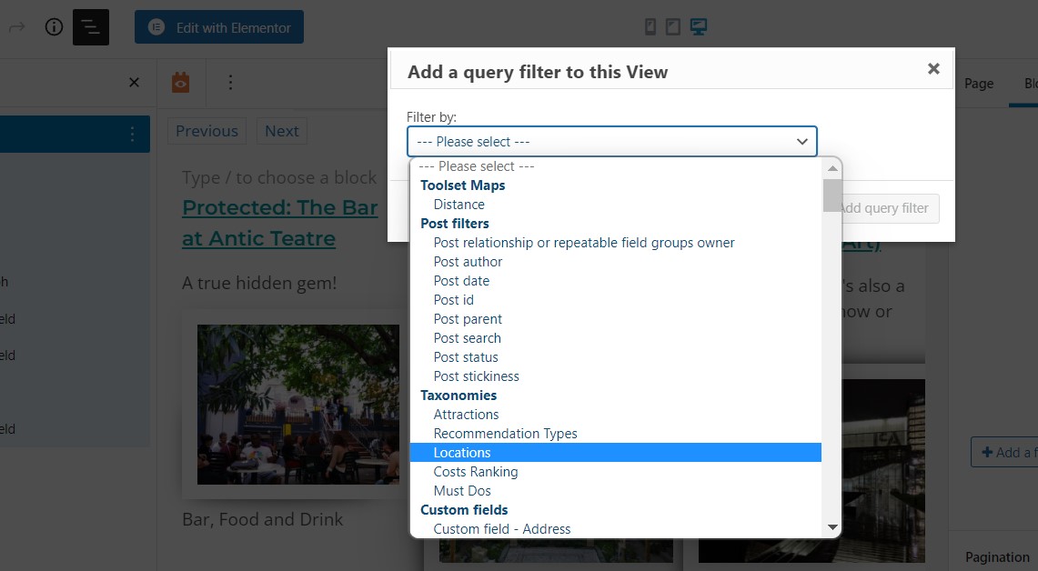Switch to the Page sidebar tab
1038x571 pixels.
point(979,84)
